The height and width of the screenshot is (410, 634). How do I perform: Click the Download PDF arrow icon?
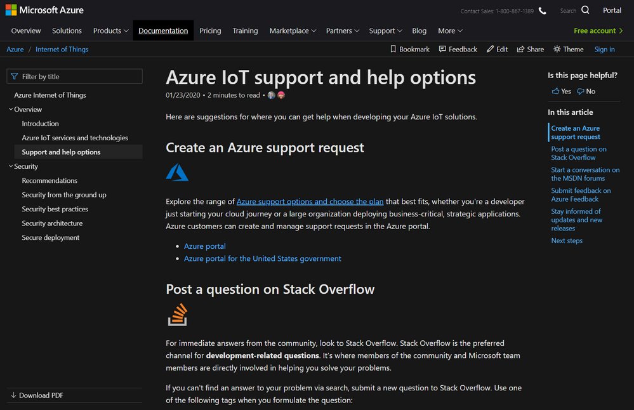coord(13,395)
